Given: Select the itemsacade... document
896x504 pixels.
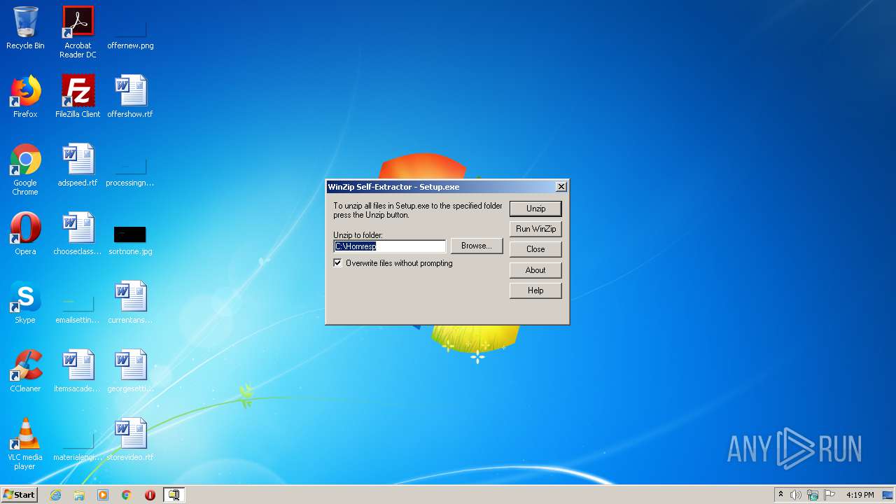Looking at the screenshot, I should point(78,371).
